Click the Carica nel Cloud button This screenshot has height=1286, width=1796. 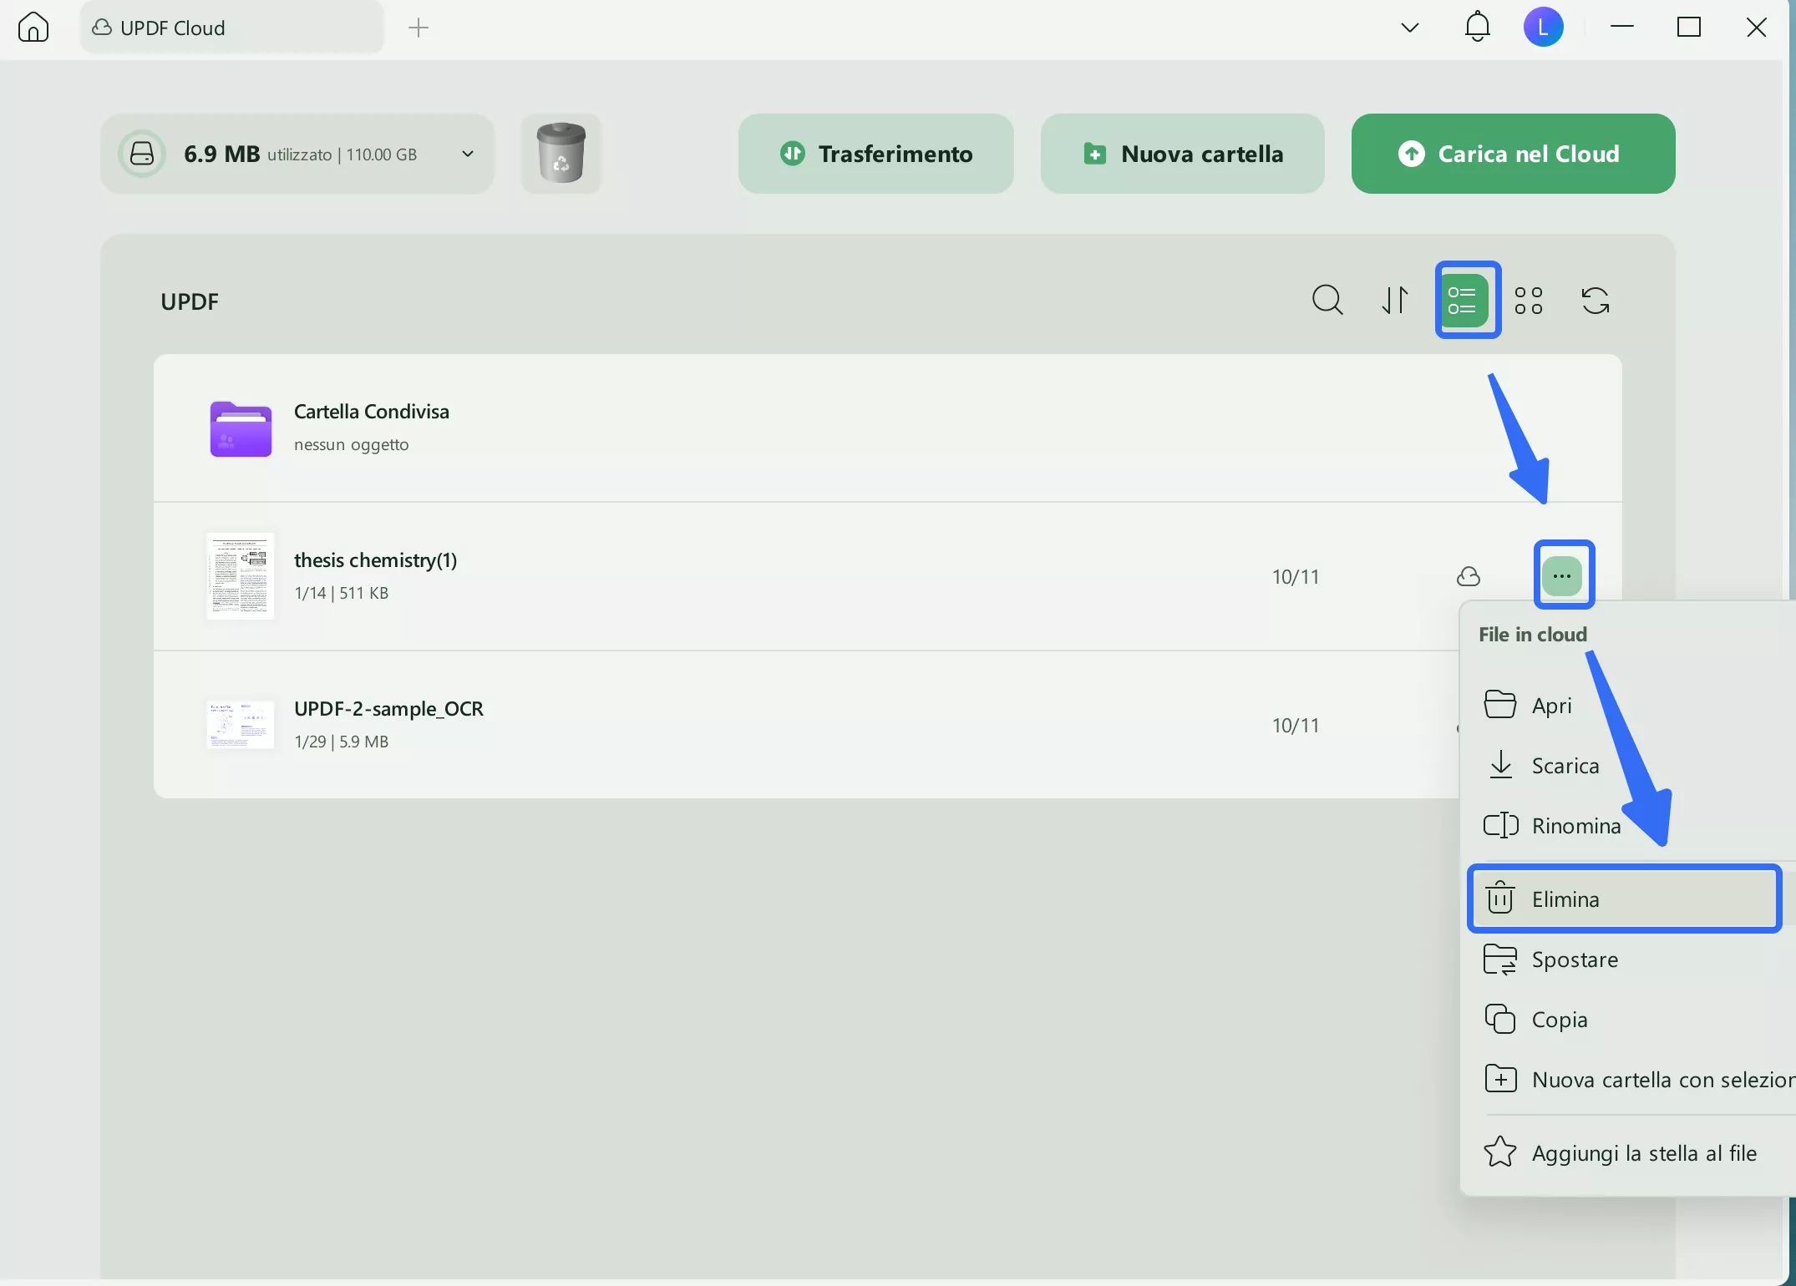point(1512,154)
